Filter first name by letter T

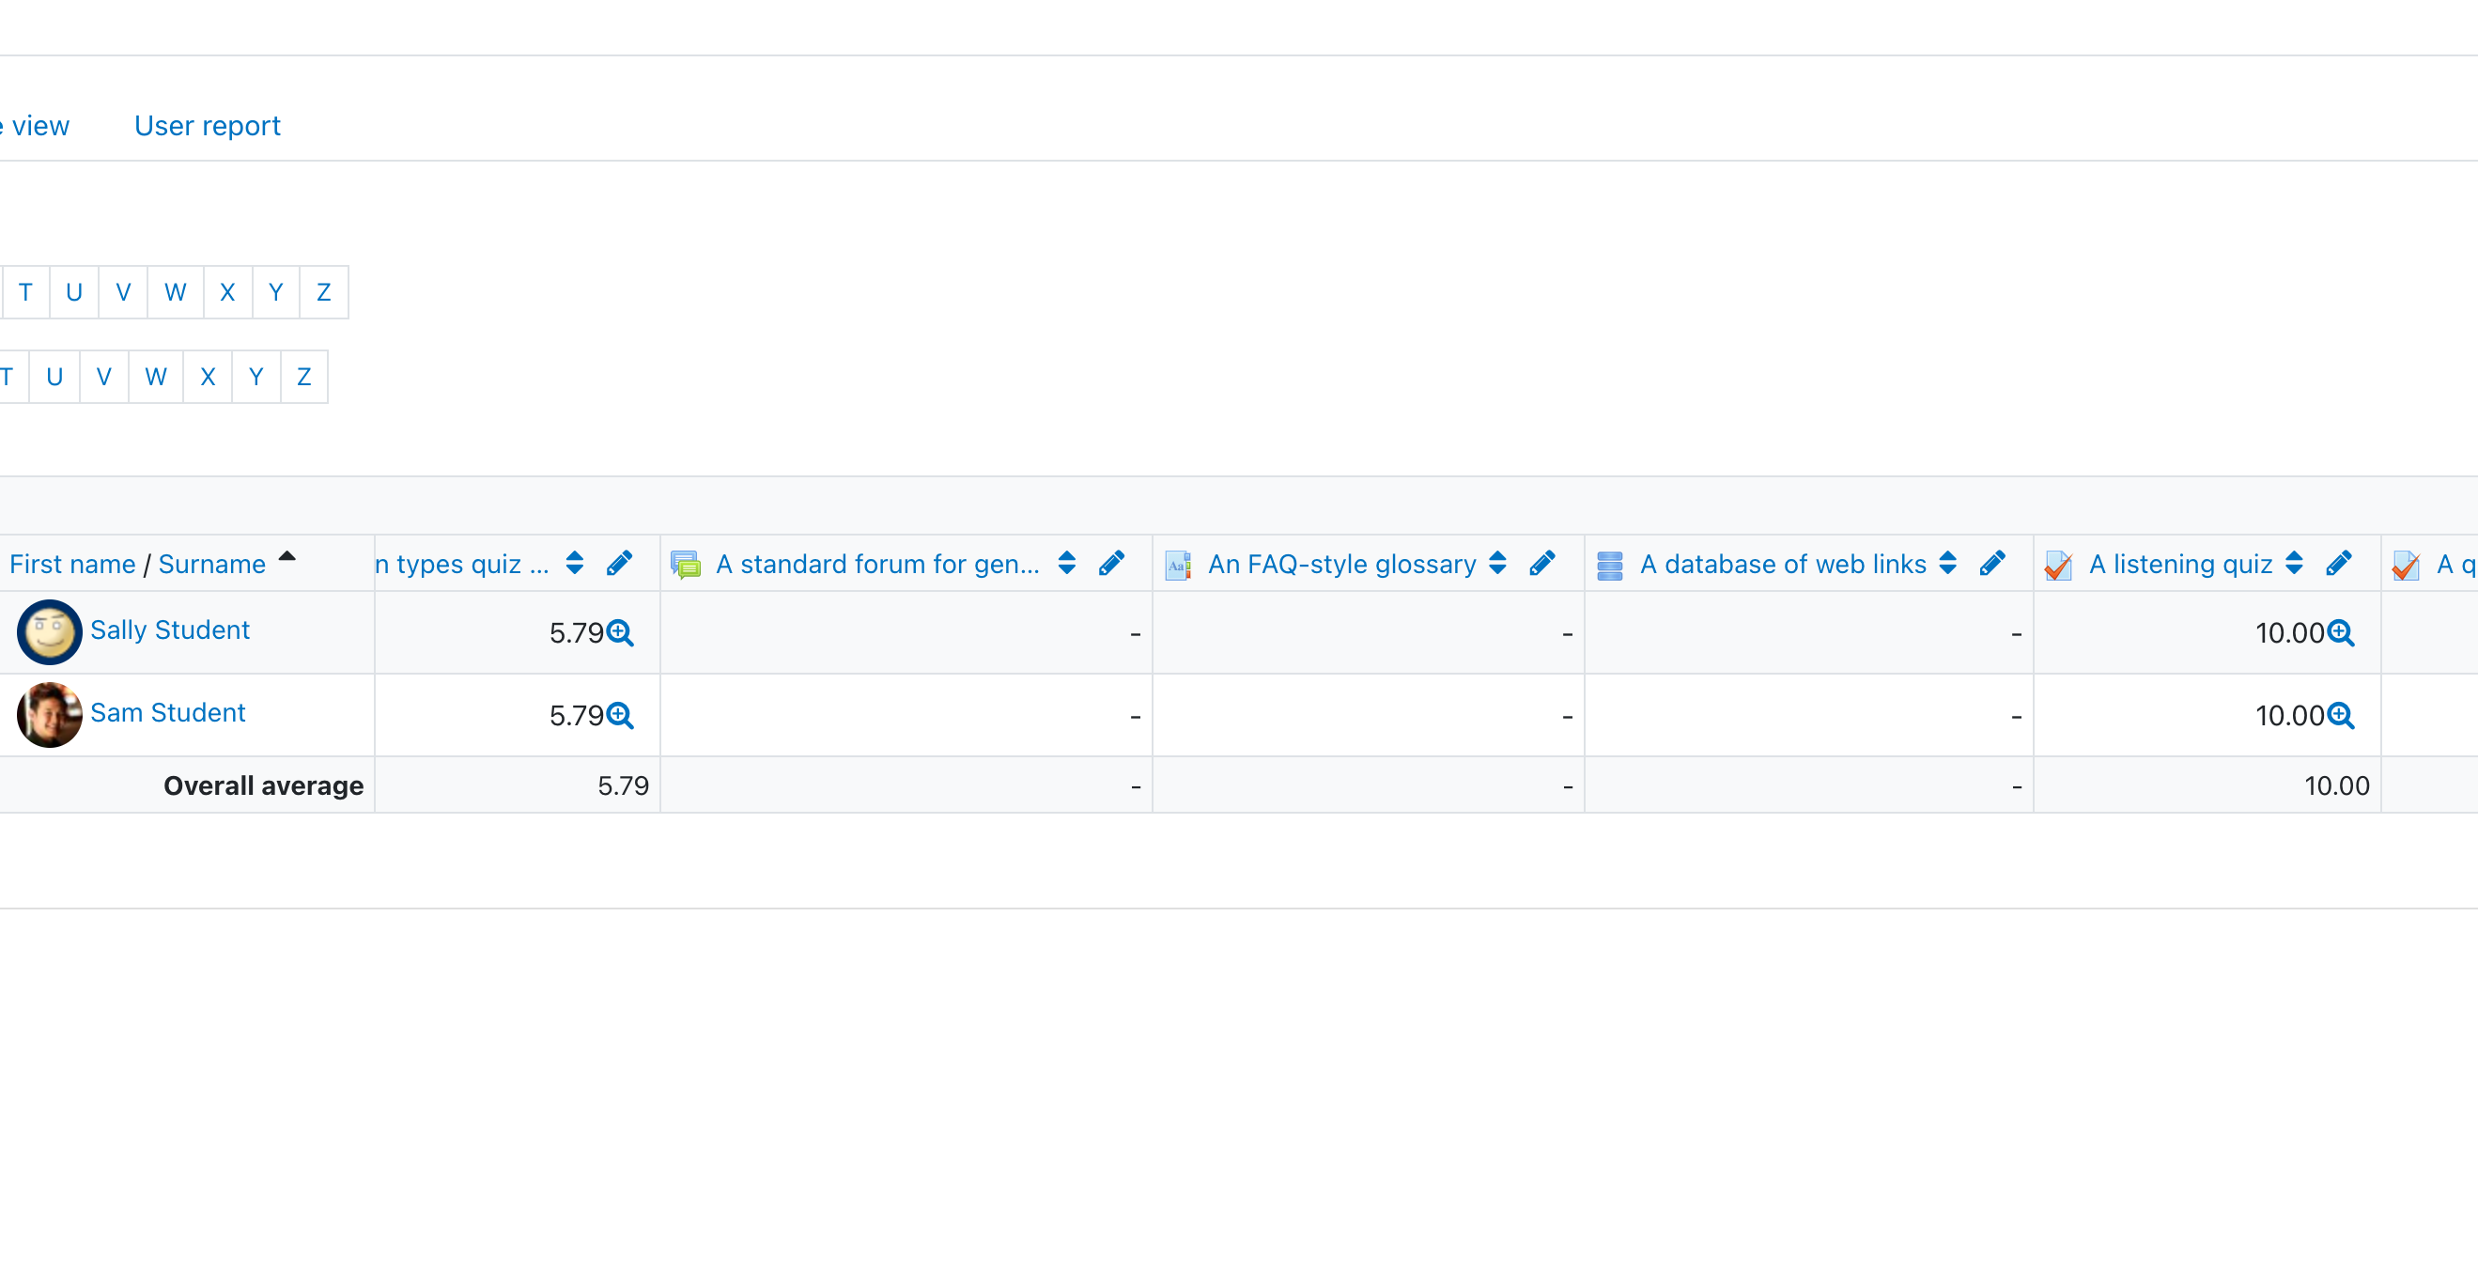coord(25,292)
